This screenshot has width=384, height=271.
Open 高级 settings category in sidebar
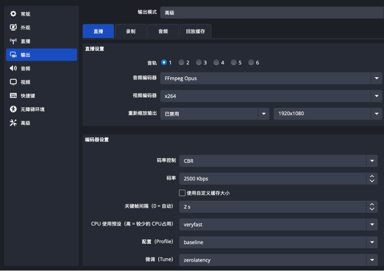[41, 123]
